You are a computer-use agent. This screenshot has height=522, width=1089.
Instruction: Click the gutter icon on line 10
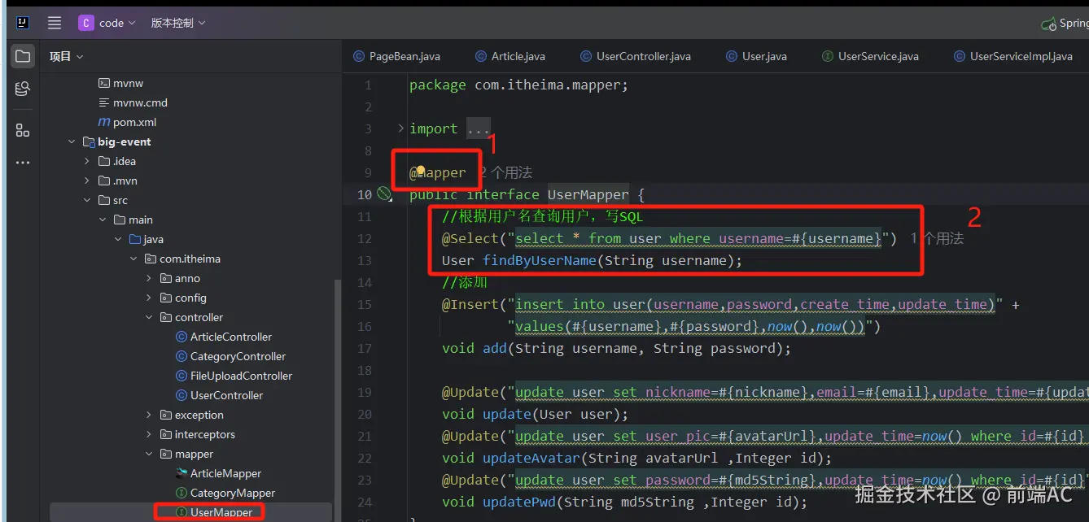(384, 194)
